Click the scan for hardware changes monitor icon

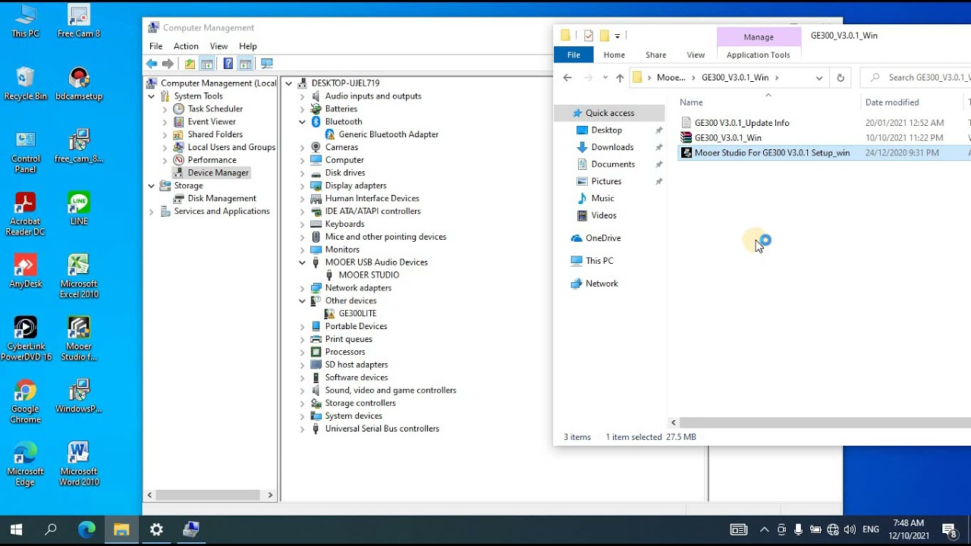[266, 64]
